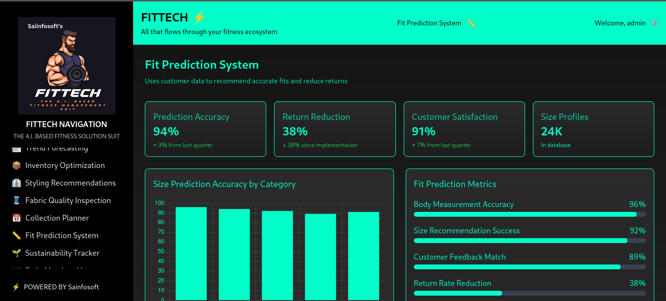The height and width of the screenshot is (301, 666).
Task: Open Inventory Optimization from the sidebar
Action: 65,166
